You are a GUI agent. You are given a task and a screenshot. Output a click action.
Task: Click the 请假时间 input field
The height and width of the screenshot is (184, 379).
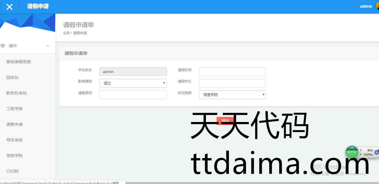(232, 72)
